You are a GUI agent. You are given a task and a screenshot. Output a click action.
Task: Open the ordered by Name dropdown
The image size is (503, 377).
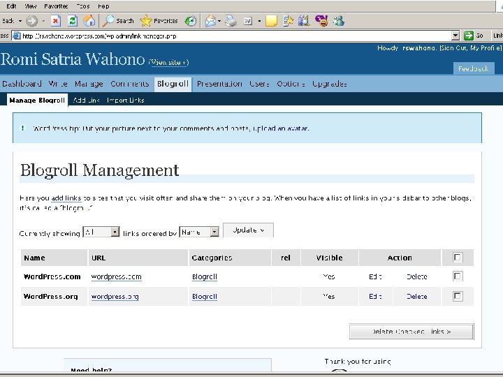[199, 232]
